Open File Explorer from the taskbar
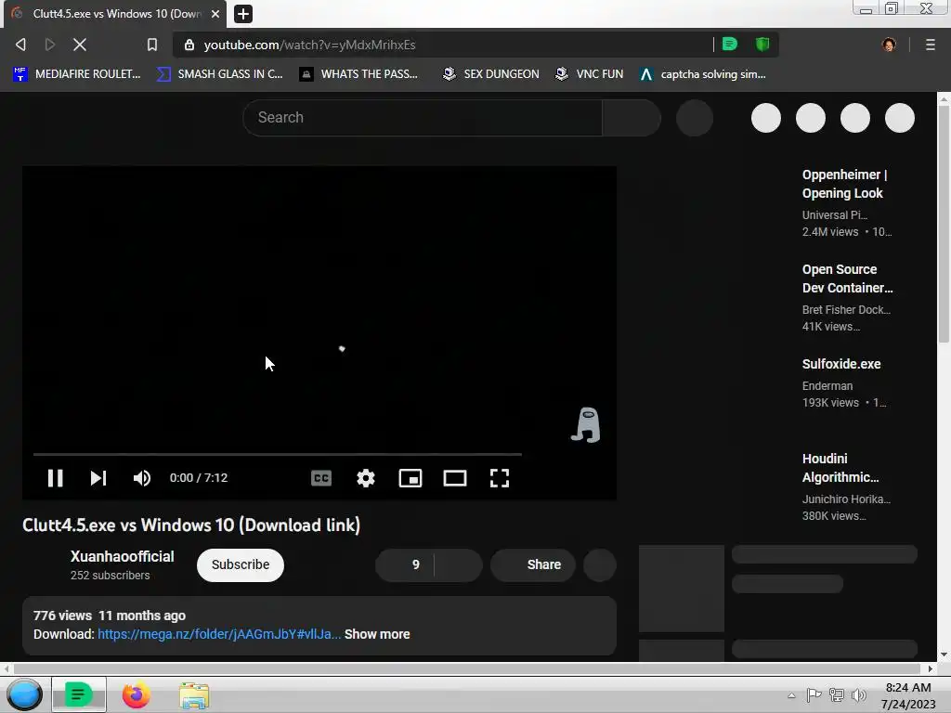This screenshot has height=713, width=951. (194, 694)
